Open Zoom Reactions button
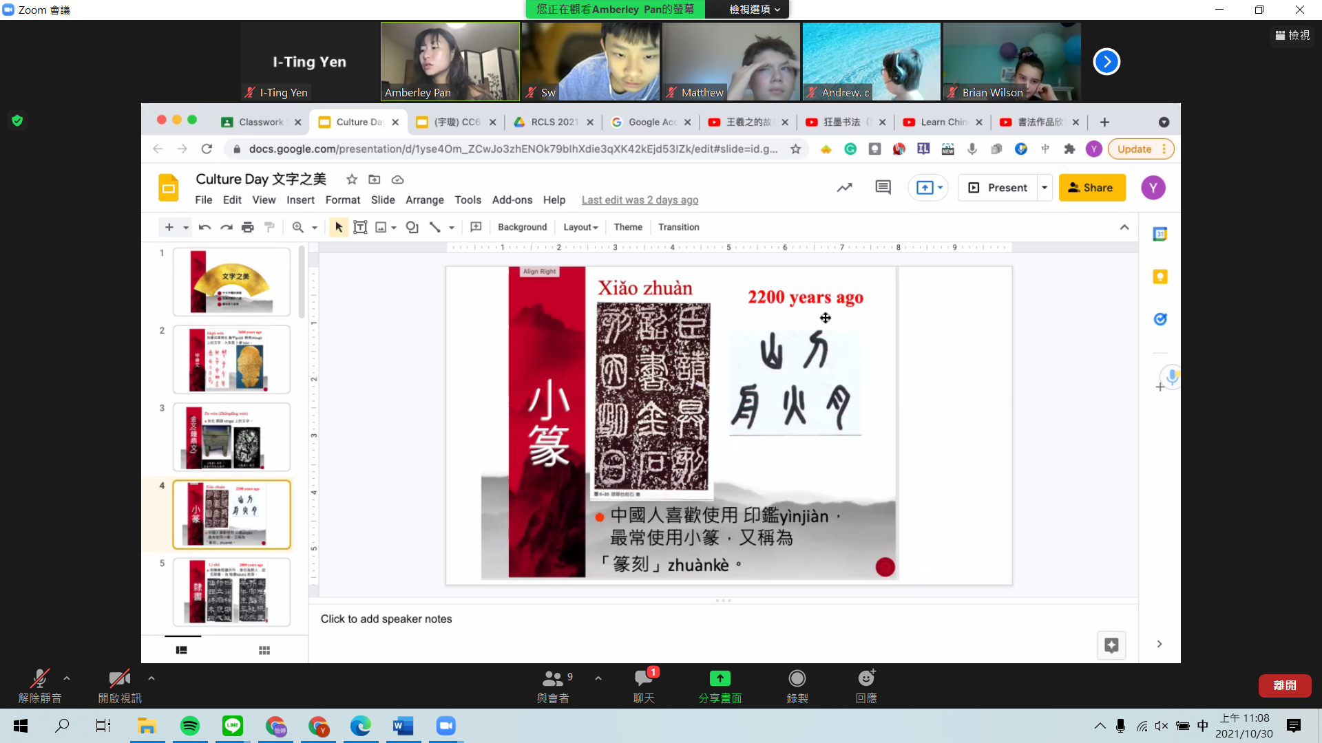 point(866,687)
